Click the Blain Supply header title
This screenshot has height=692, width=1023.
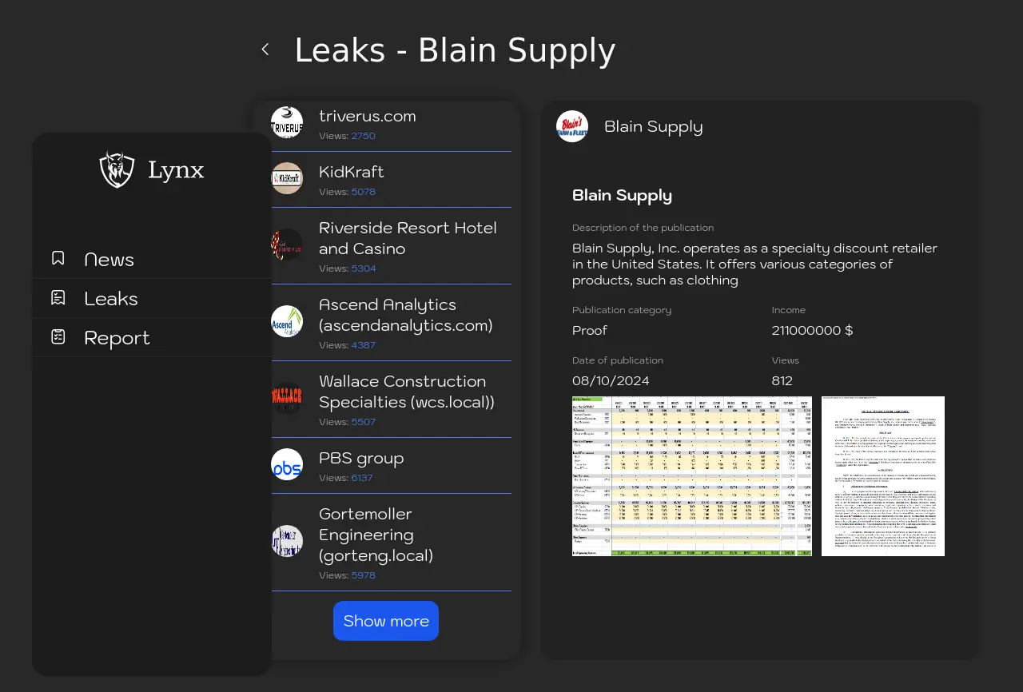pos(653,127)
